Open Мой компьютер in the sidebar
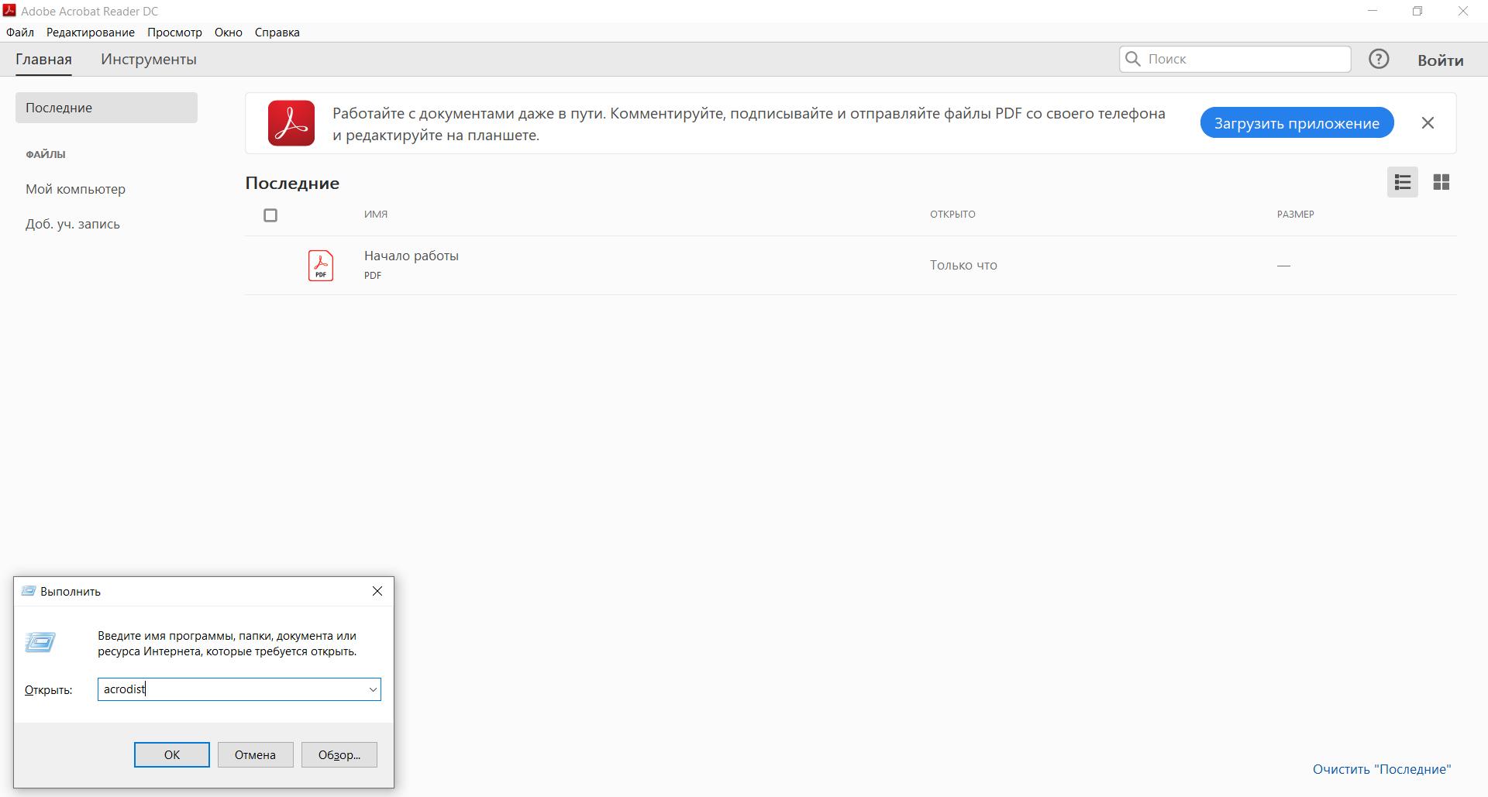 [x=75, y=189]
